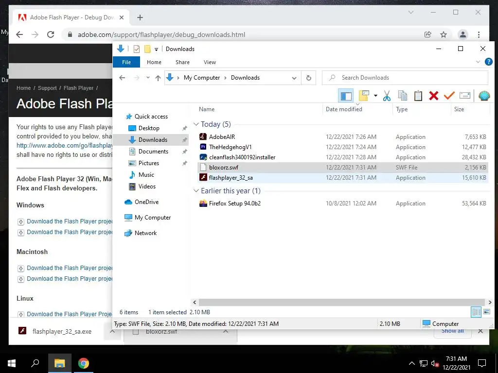The image size is (498, 373).
Task: Go back in Chrome browser
Action: point(19,34)
